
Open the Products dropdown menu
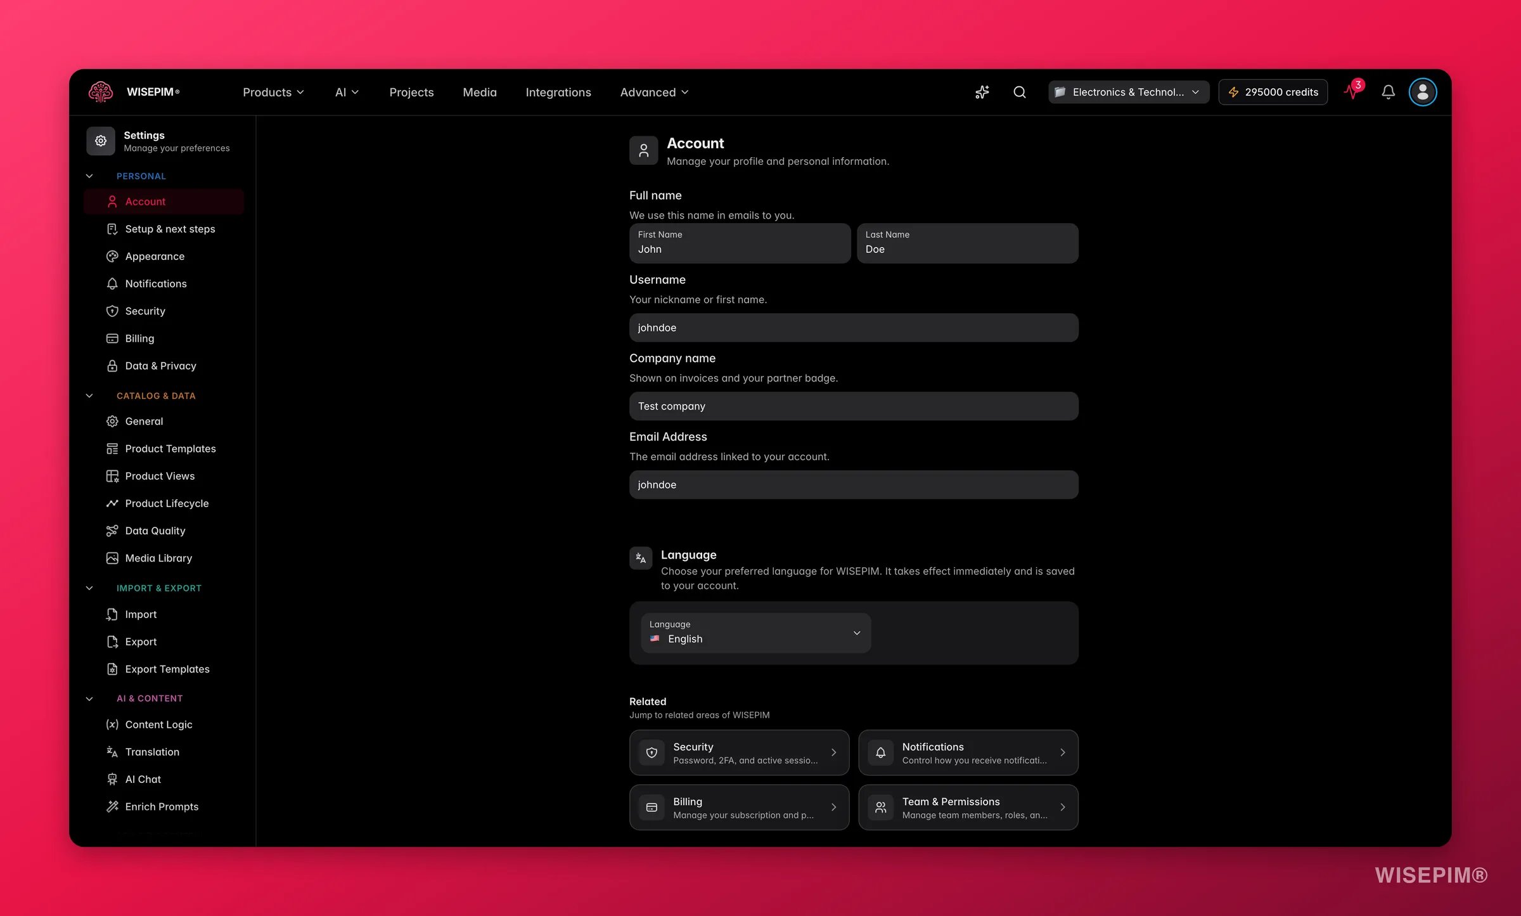pos(273,92)
